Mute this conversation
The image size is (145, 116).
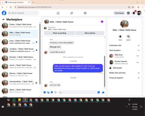click(120, 37)
